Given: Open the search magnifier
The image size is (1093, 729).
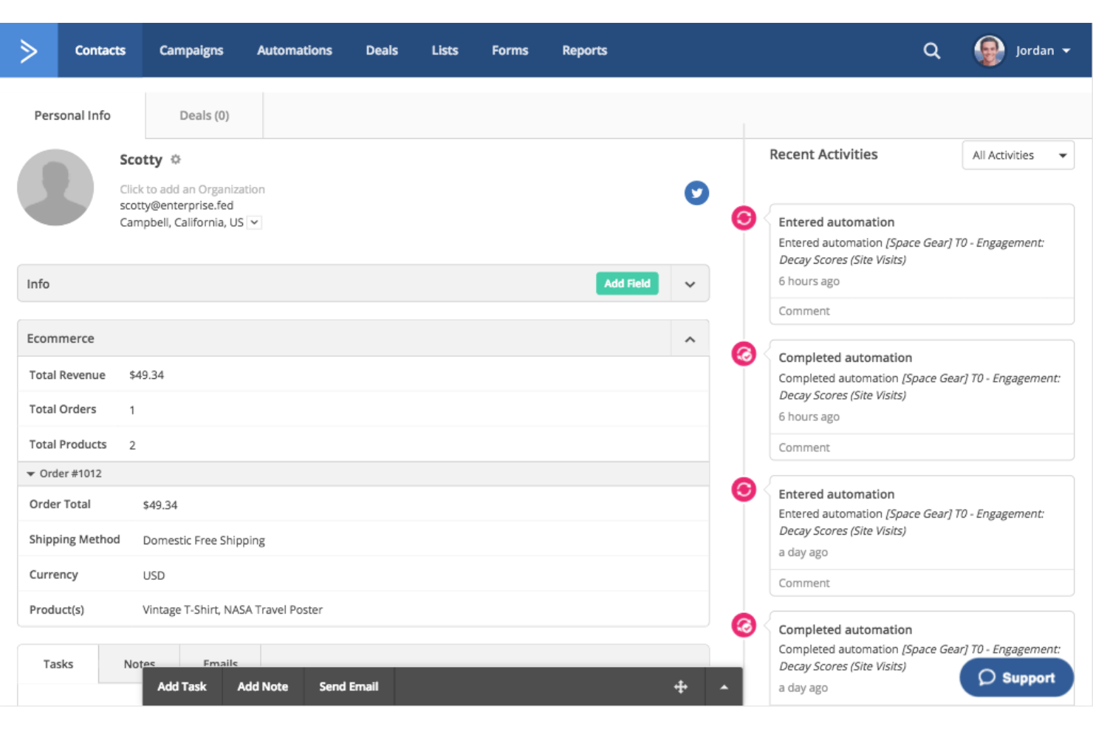Looking at the screenshot, I should click(x=931, y=50).
